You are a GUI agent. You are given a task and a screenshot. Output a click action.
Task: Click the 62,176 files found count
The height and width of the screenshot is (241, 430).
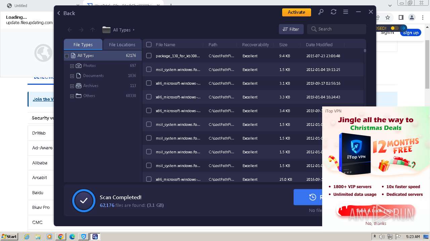107,205
